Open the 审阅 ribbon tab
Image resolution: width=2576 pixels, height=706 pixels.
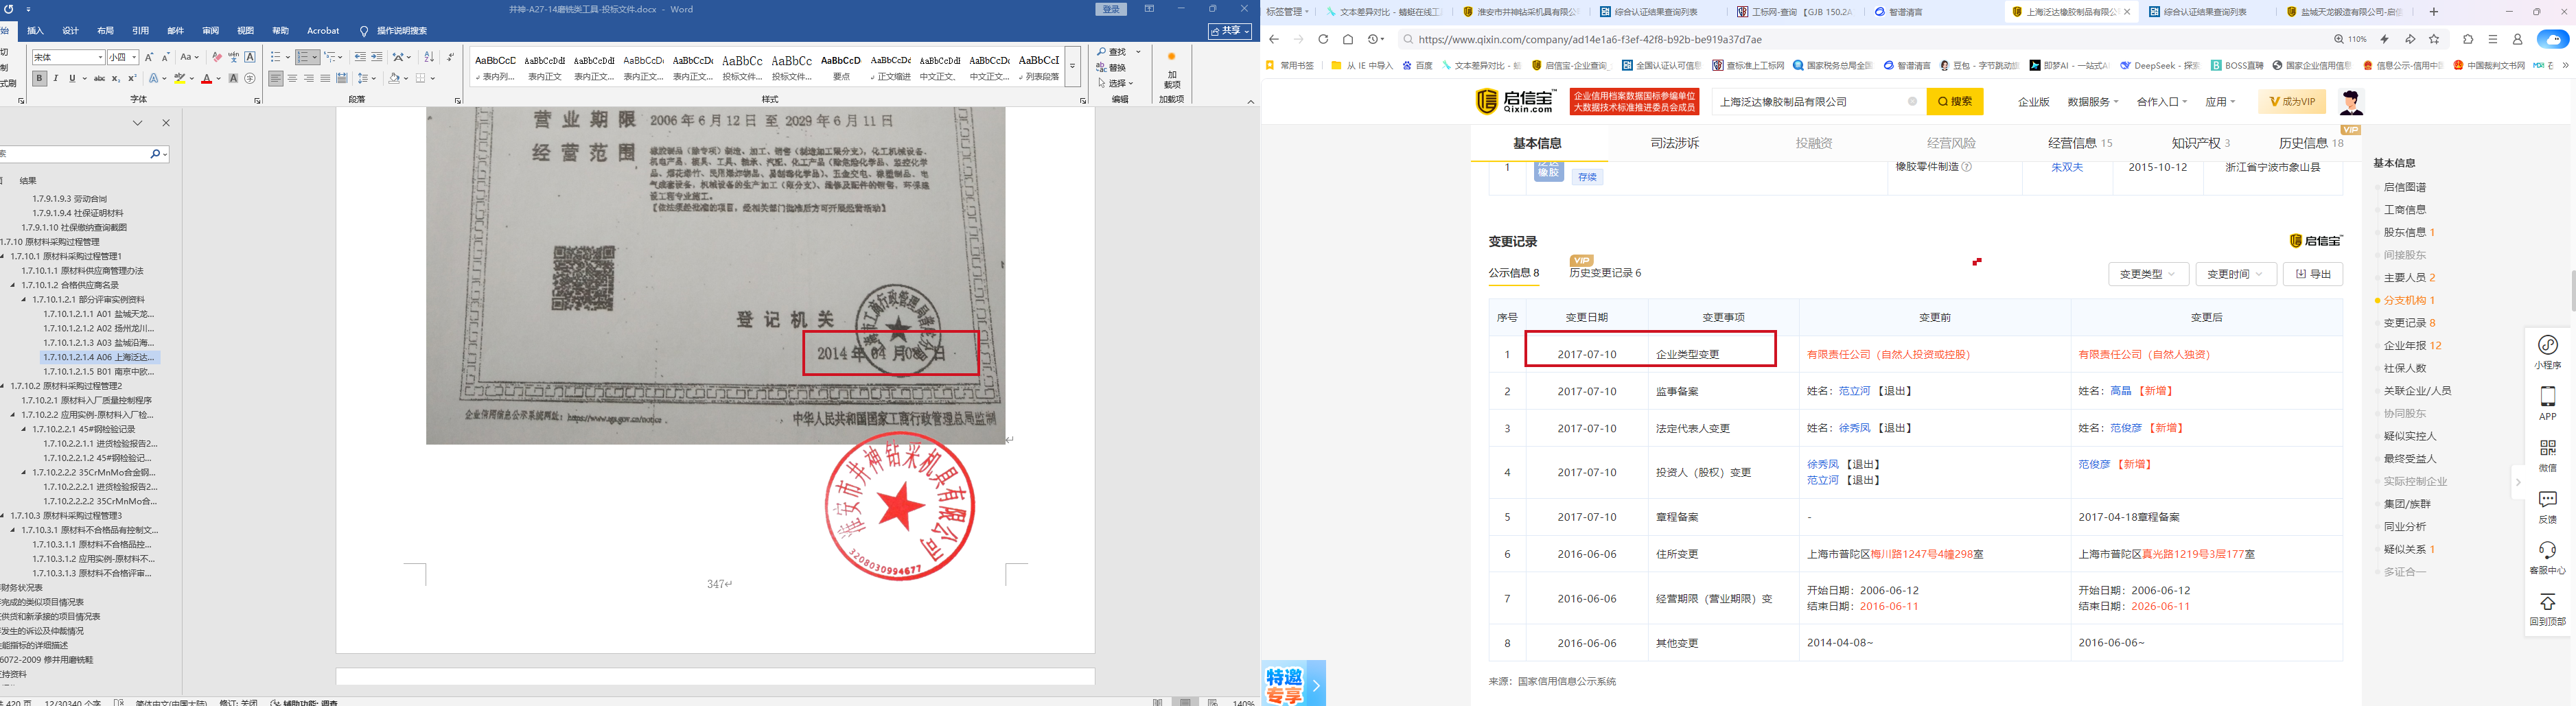210,31
